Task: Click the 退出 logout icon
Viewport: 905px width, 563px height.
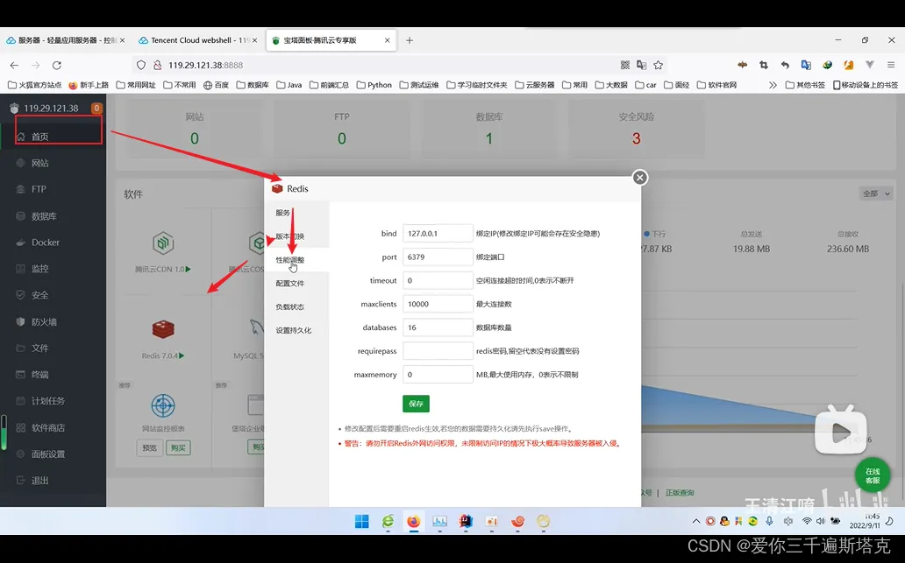Action: 21,480
